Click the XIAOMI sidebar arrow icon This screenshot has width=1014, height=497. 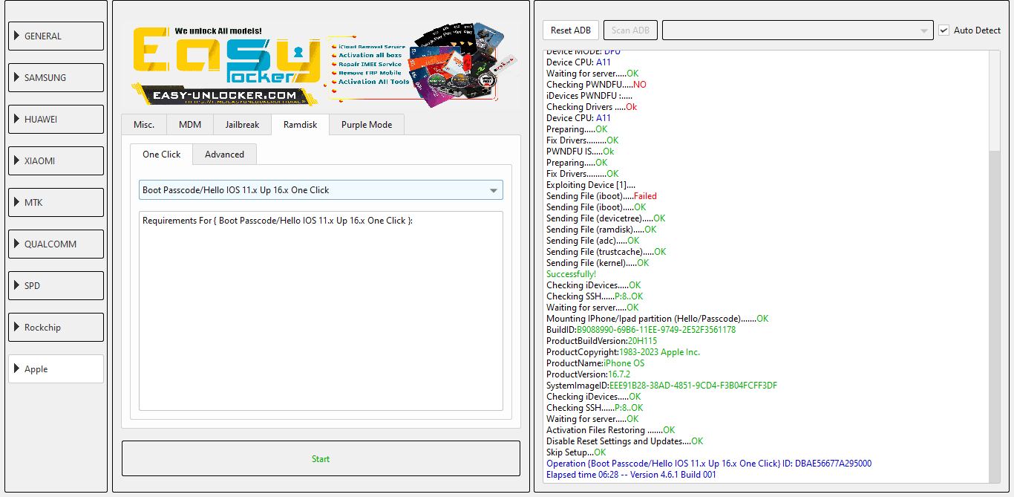[x=17, y=160]
